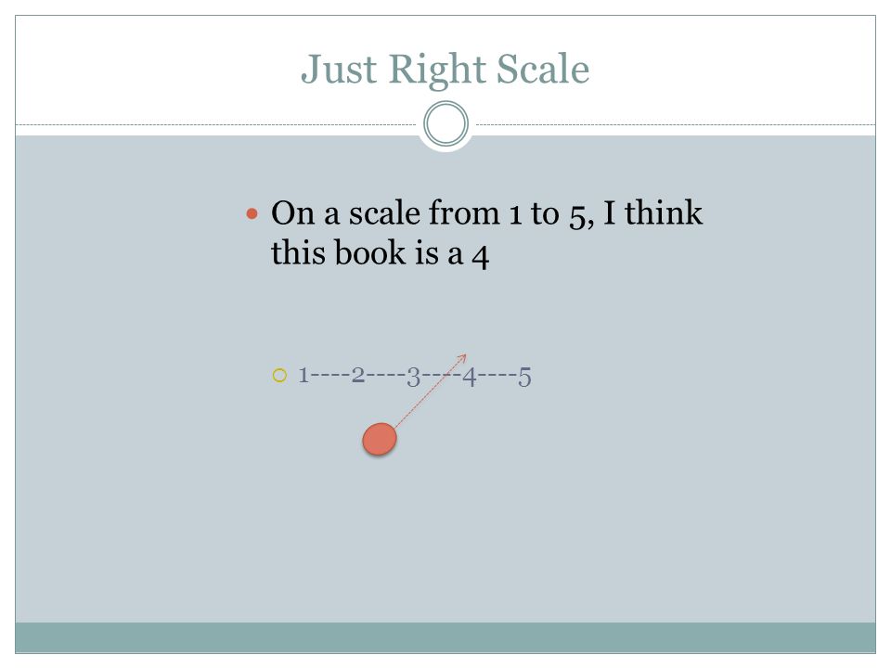891x668 pixels.
Task: Click the dashed divider line left of ornament
Action: pyautogui.click(x=216, y=124)
